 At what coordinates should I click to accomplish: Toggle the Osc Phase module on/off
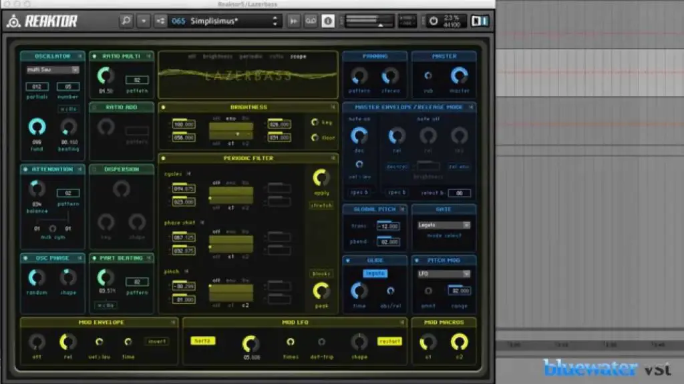pos(26,258)
